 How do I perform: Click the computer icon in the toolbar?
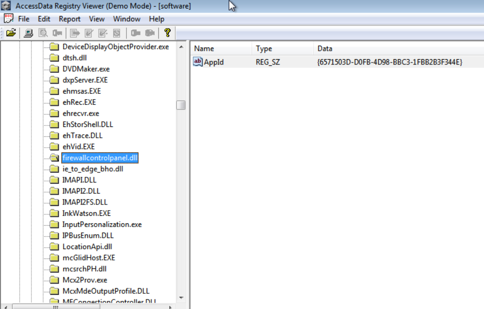click(29, 33)
